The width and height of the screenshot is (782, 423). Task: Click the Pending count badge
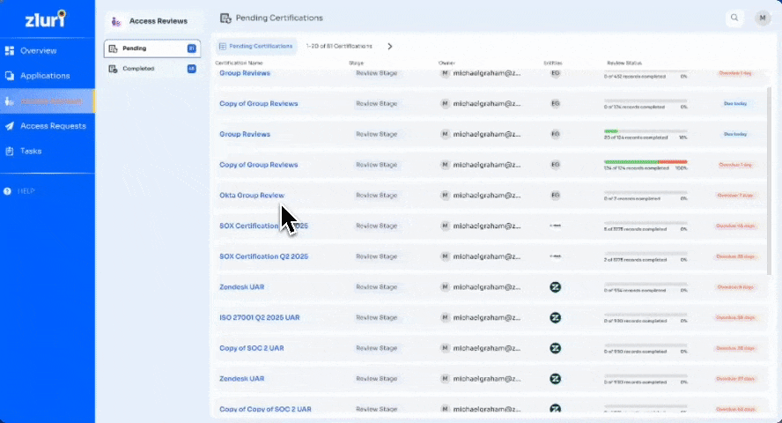tap(191, 48)
